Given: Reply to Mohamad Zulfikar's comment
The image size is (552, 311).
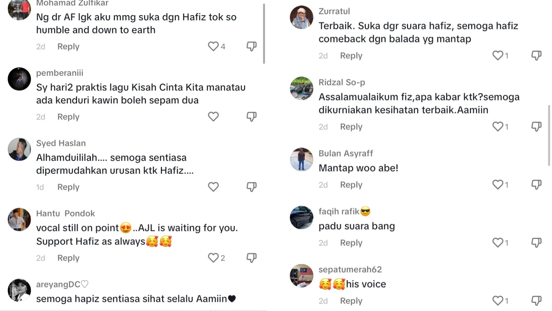Looking at the screenshot, I should [68, 46].
